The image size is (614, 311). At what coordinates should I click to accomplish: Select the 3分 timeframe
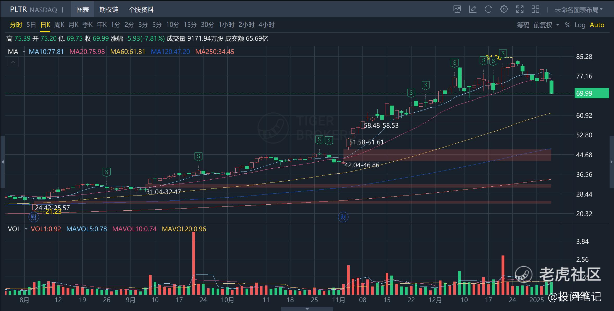[143, 25]
